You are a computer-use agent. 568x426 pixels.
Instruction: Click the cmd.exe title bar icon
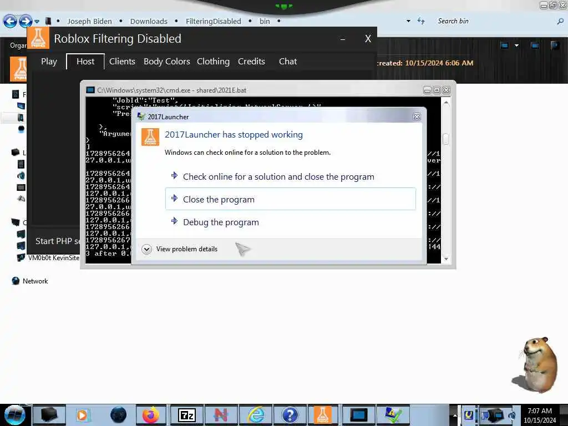pyautogui.click(x=90, y=90)
